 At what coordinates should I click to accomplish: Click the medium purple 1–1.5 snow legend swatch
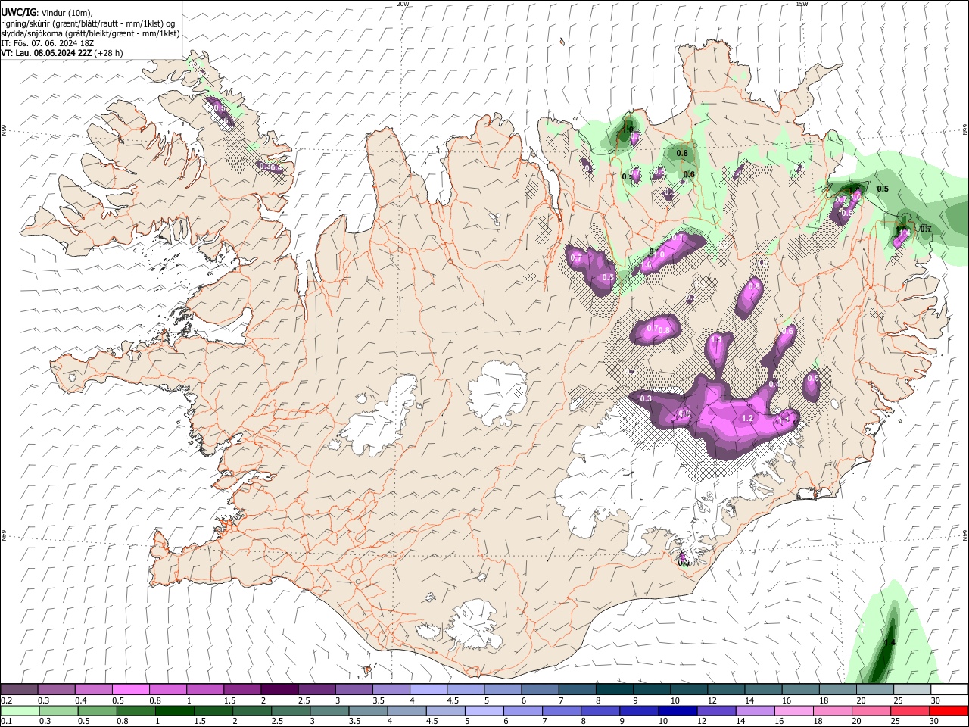205,690
